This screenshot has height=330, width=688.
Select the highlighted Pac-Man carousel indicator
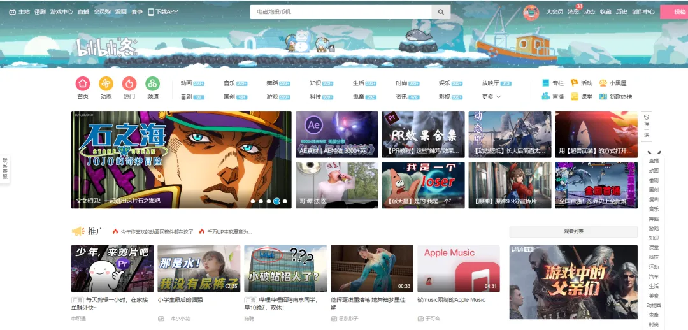point(277,201)
